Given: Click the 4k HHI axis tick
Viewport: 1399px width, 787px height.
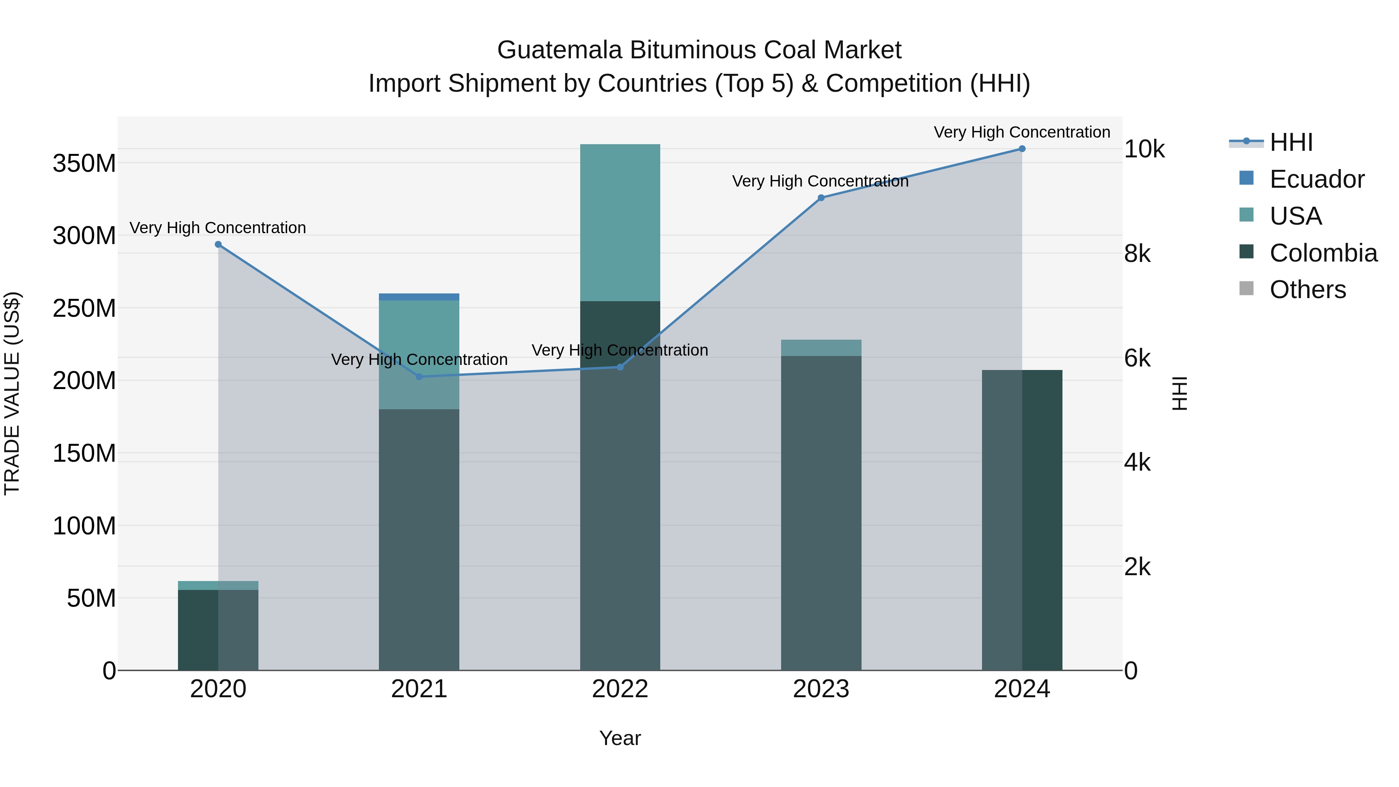Looking at the screenshot, I should (x=1137, y=463).
